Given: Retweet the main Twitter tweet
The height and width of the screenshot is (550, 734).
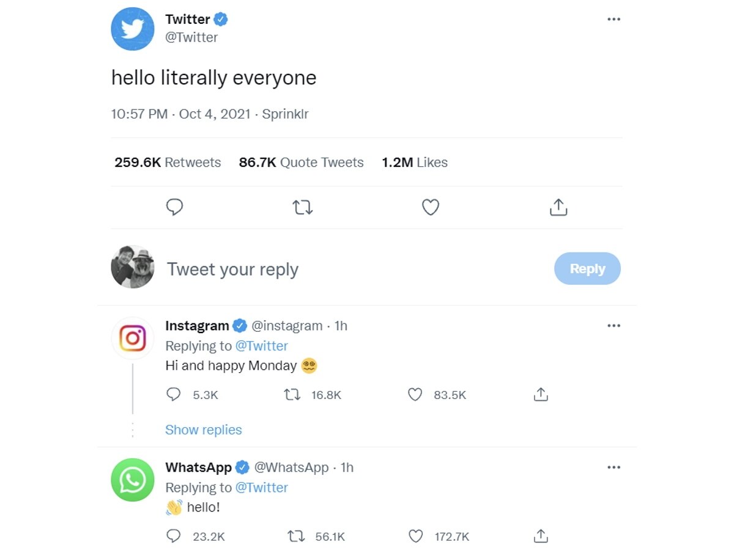Looking at the screenshot, I should 303,207.
